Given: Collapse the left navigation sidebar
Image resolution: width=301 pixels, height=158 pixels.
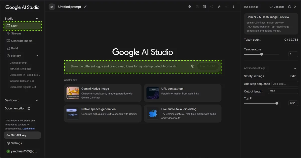Looking at the screenshot, I should [x=52, y=7].
